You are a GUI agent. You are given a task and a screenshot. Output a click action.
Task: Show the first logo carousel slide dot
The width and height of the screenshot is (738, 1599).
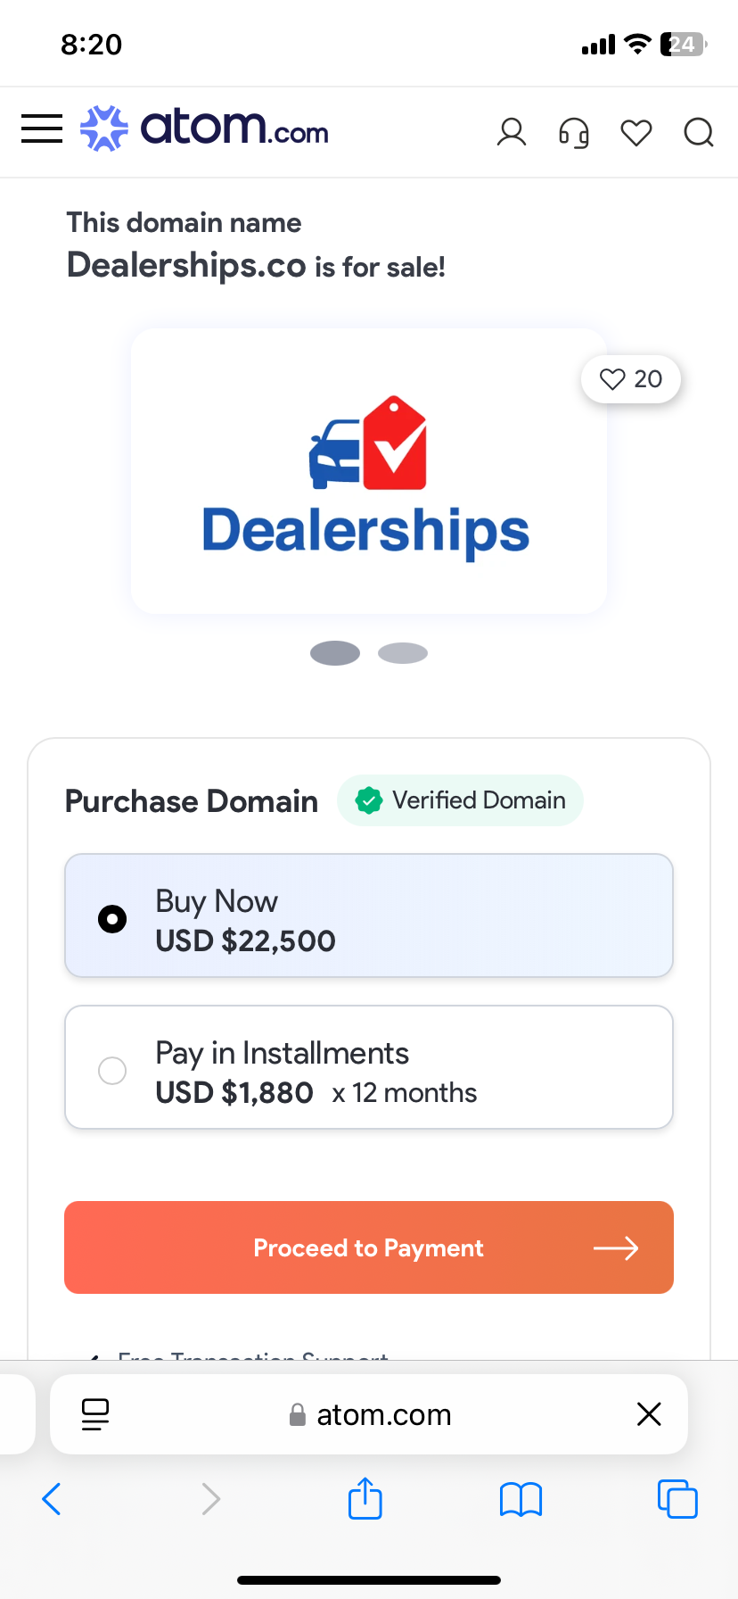tap(335, 653)
